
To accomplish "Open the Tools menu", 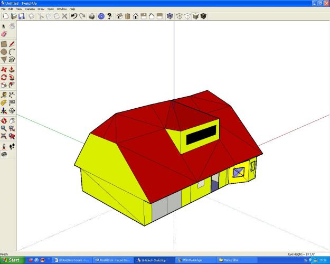I will [50, 9].
